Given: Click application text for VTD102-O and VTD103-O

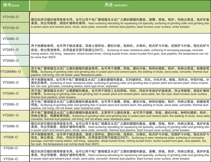Looking at the screenshot, I should (x=120, y=23).
